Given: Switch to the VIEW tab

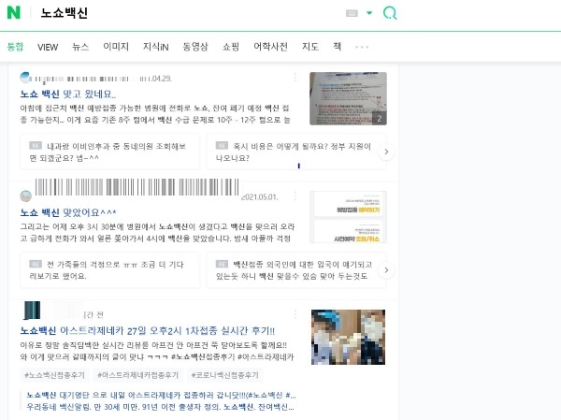Looking at the screenshot, I should pos(48,47).
